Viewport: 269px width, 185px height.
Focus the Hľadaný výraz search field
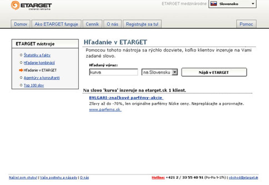(113, 72)
